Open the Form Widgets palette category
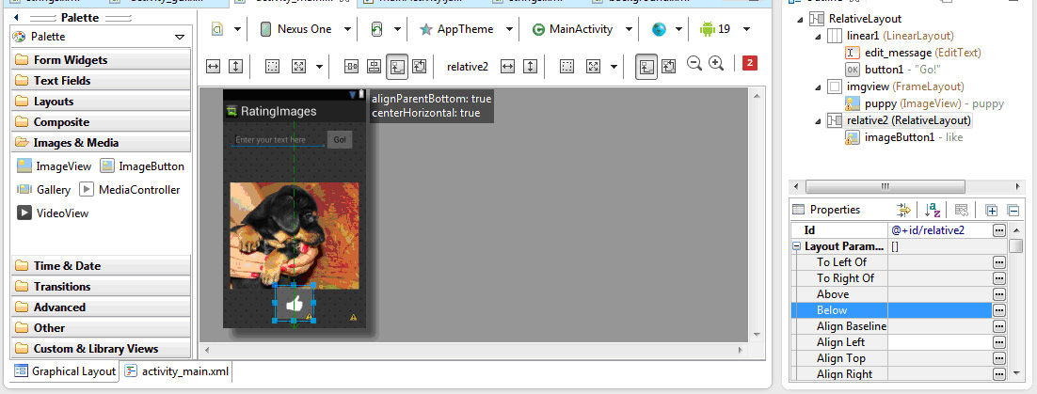The image size is (1037, 394). 102,60
